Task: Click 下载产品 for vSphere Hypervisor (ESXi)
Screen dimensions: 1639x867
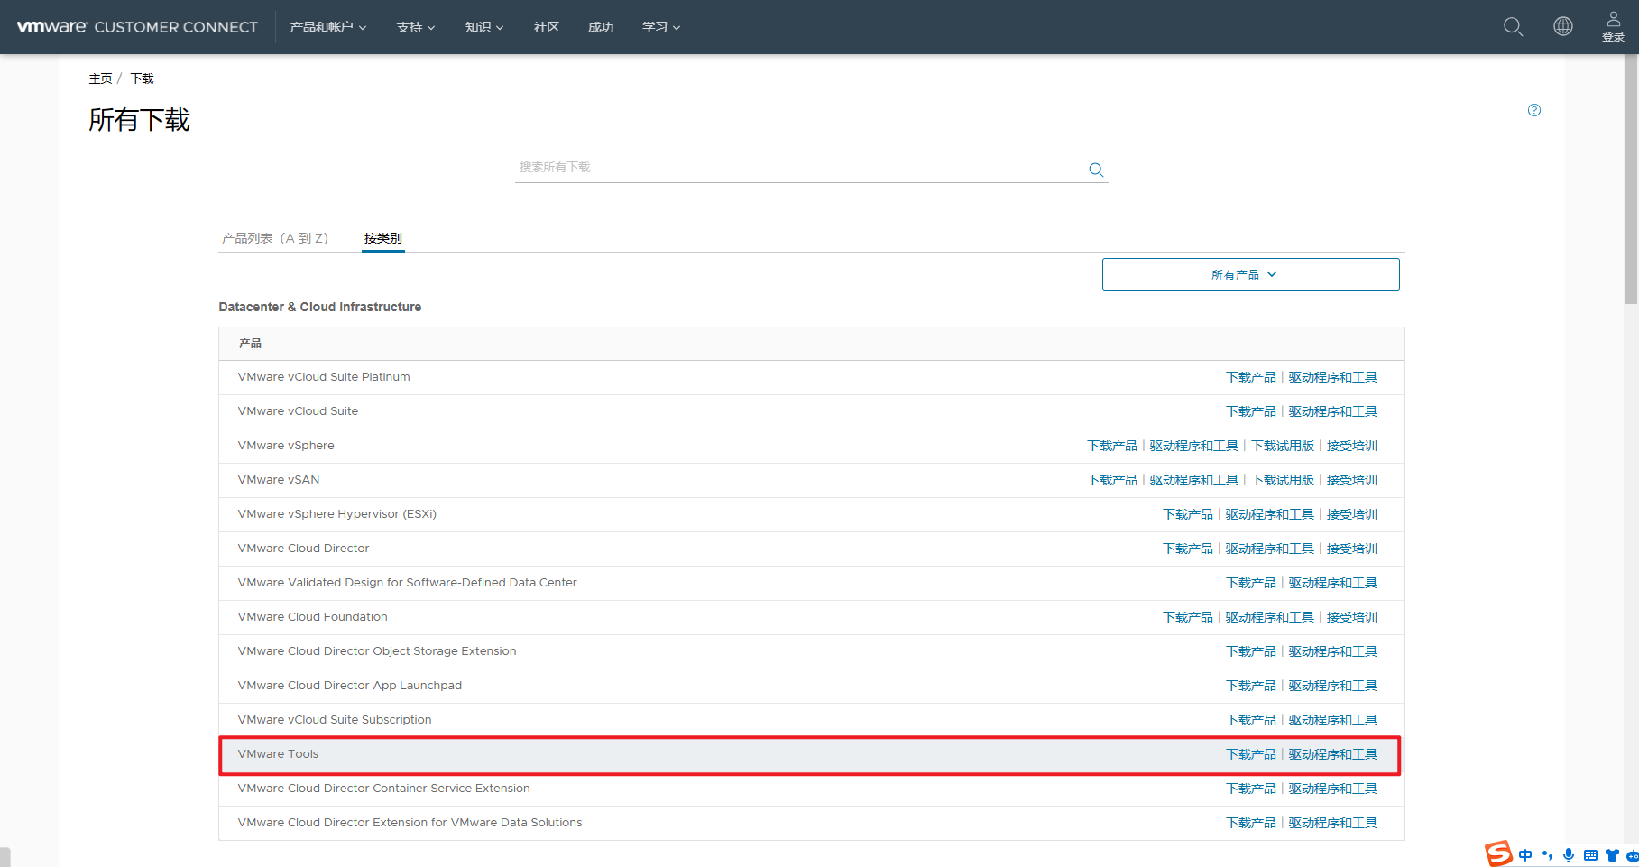Action: (1188, 514)
